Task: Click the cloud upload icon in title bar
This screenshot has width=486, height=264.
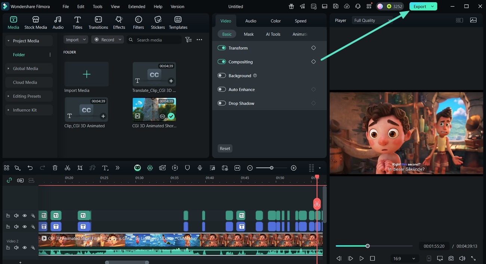Action: [347, 6]
